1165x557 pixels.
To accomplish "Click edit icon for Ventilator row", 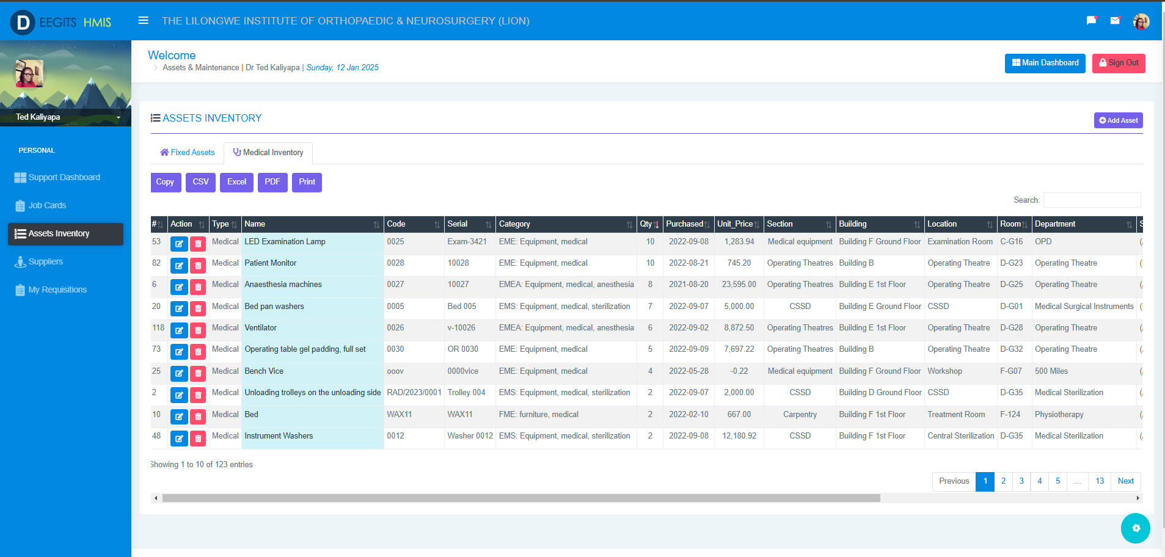I will pyautogui.click(x=179, y=330).
